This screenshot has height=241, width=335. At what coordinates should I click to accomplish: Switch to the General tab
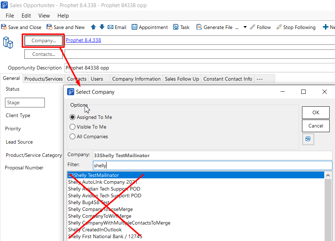(x=11, y=78)
